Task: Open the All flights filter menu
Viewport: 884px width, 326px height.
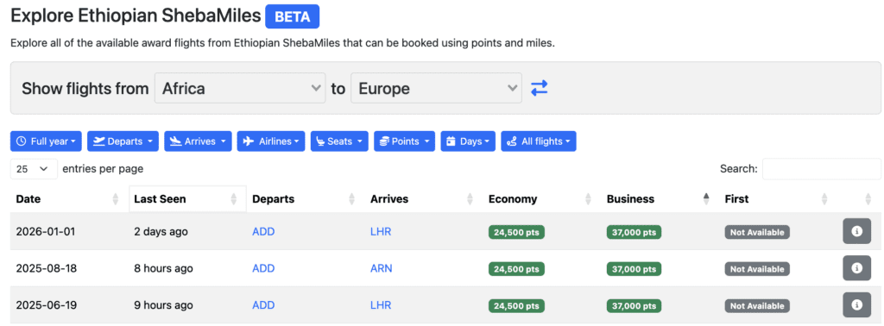Action: [x=539, y=141]
